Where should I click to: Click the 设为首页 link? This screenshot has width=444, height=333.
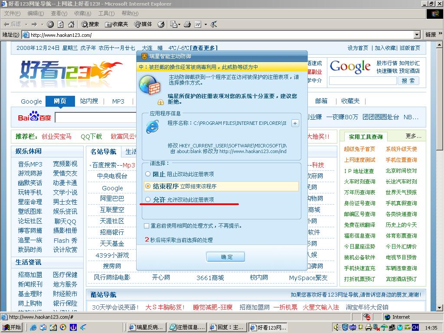coord(358,48)
